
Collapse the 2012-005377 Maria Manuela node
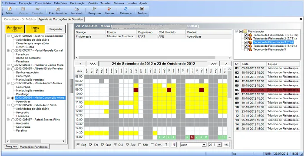8,51
